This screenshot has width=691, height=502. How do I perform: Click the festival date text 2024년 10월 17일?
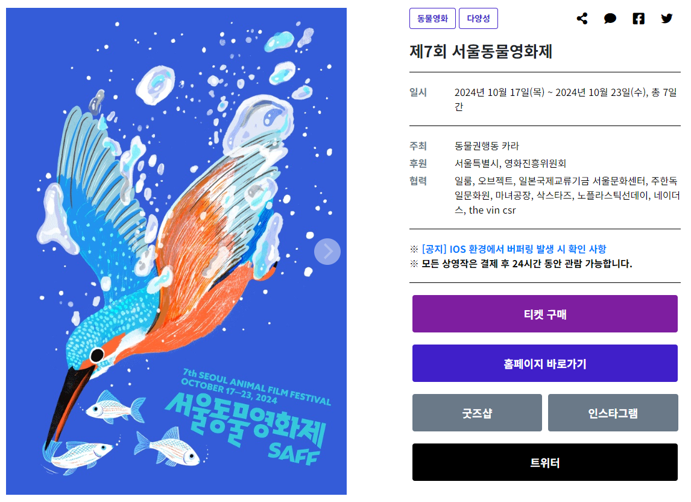pos(499,92)
